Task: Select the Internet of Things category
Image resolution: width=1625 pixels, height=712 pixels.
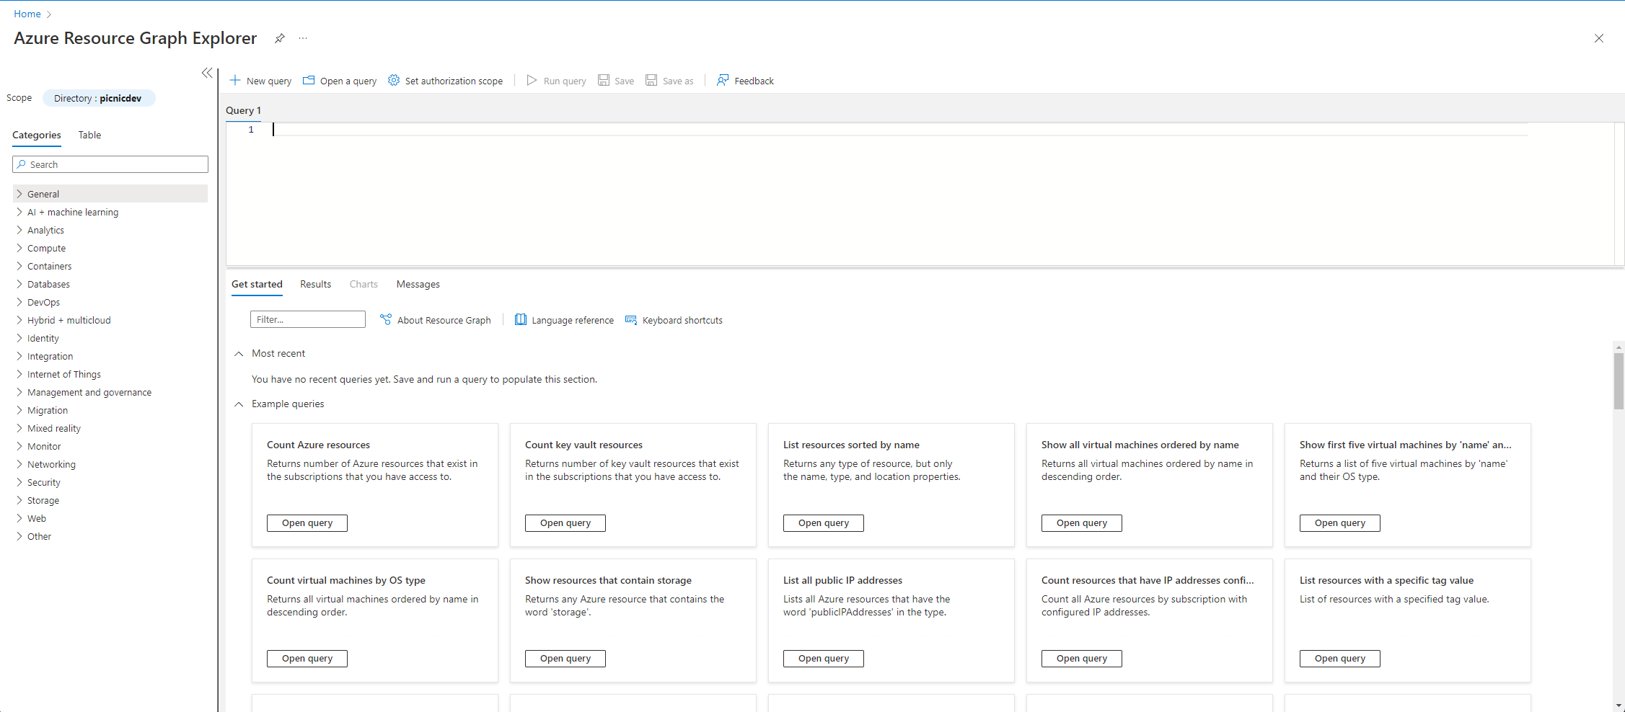Action: (x=110, y=374)
